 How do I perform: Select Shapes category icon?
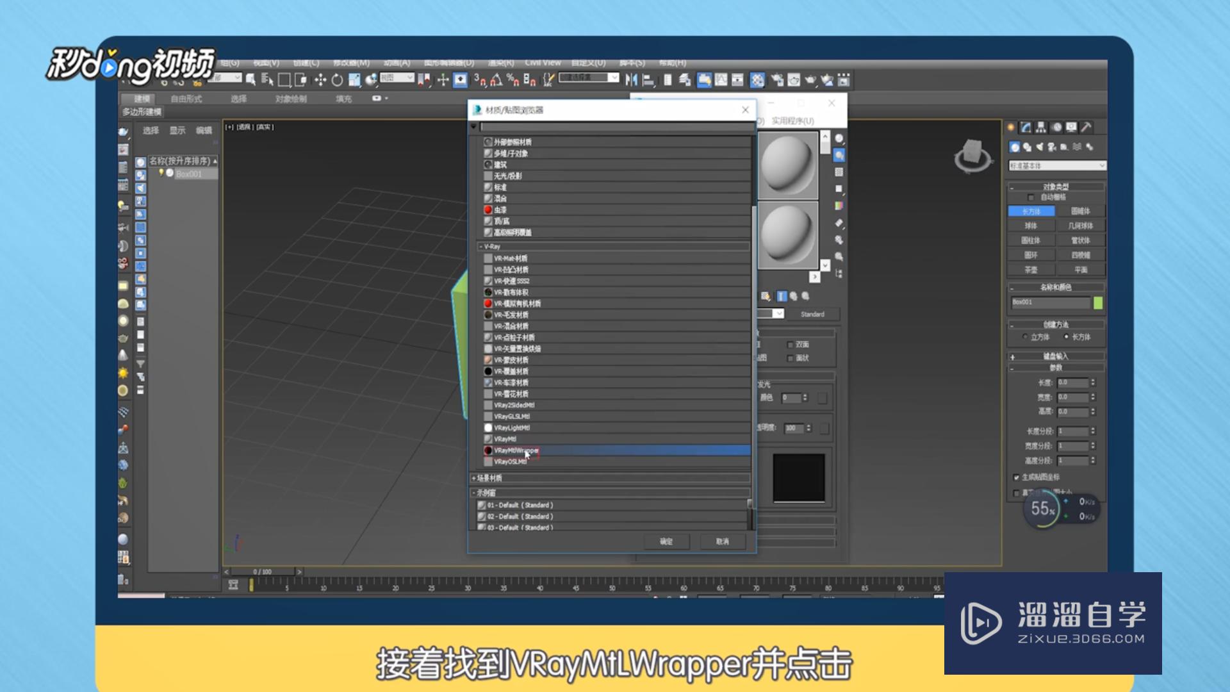pyautogui.click(x=1028, y=147)
